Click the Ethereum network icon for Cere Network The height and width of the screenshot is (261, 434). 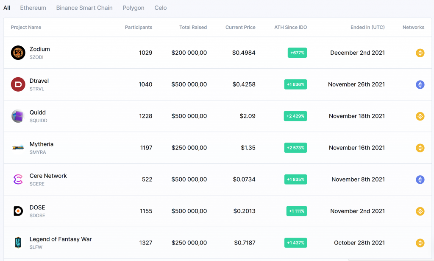(420, 180)
